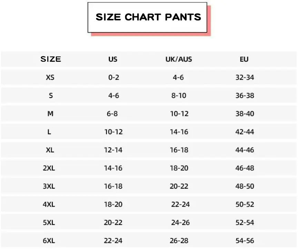Select EU value 52-54 for 5XL

[245, 223]
